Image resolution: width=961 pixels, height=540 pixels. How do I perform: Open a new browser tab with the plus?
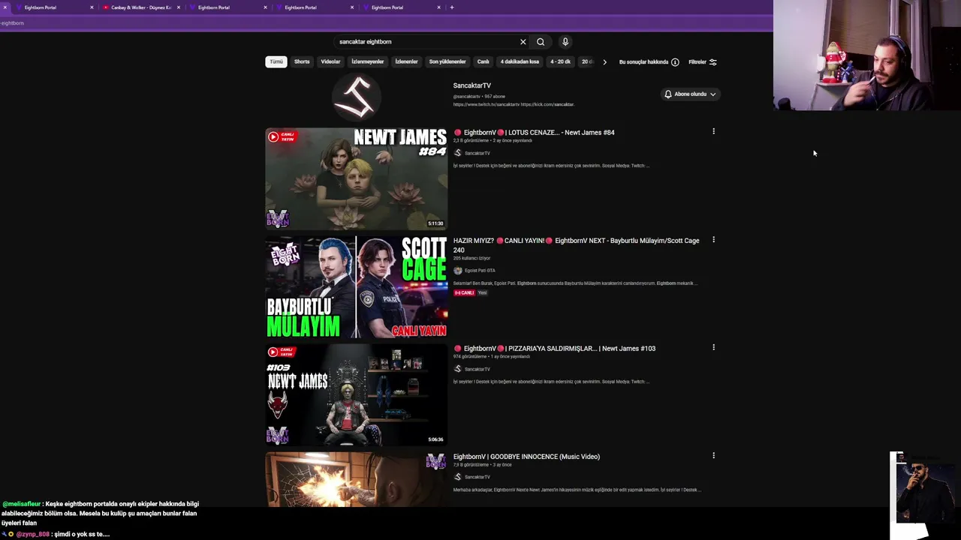452,7
